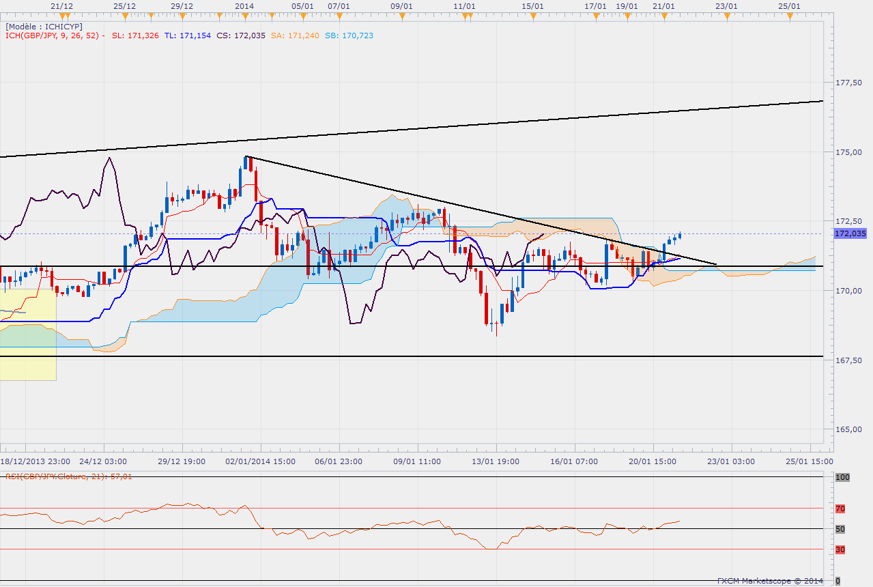Image resolution: width=873 pixels, height=587 pixels.
Task: Select the orange marker under 23/01
Action: pyautogui.click(x=726, y=16)
